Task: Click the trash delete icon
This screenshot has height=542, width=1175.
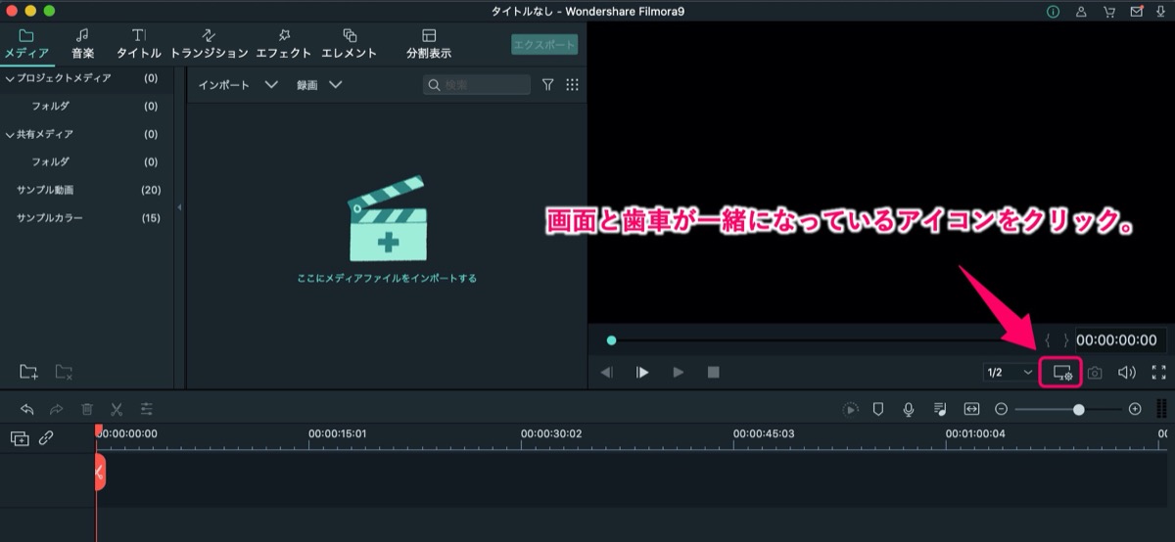Action: pyautogui.click(x=87, y=409)
